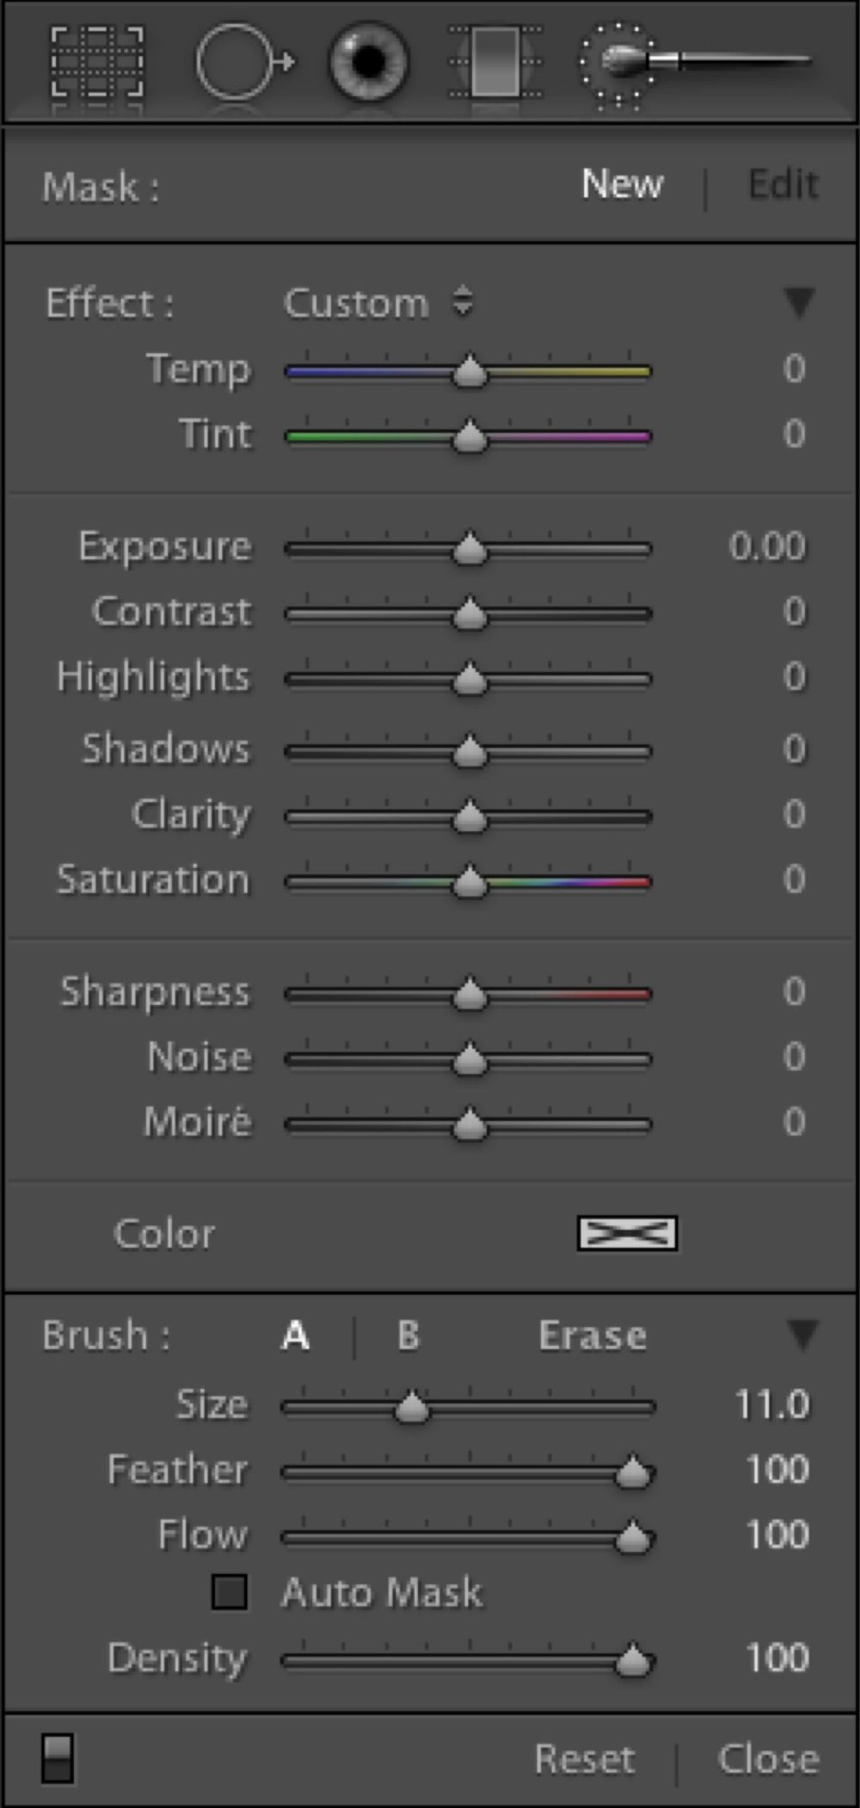Click Close to exit brush panel
This screenshot has width=860, height=1808.
coord(768,1760)
